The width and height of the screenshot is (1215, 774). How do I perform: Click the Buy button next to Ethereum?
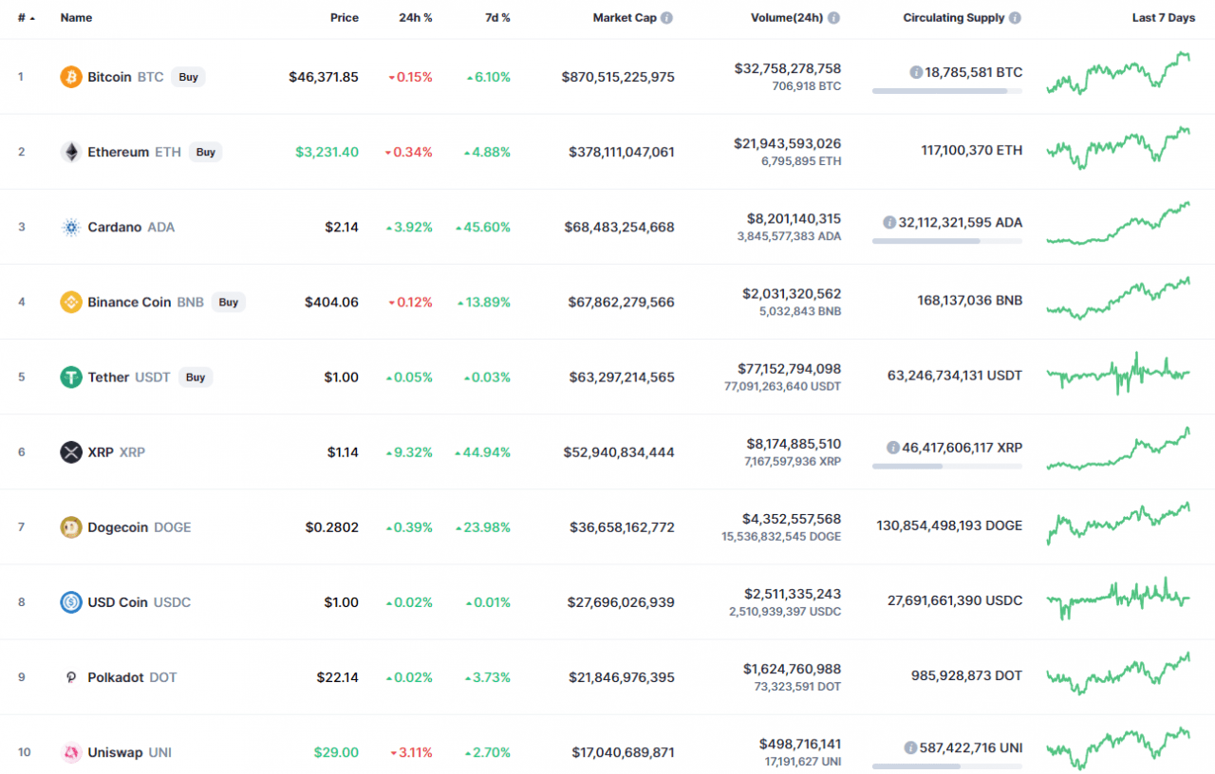click(206, 152)
